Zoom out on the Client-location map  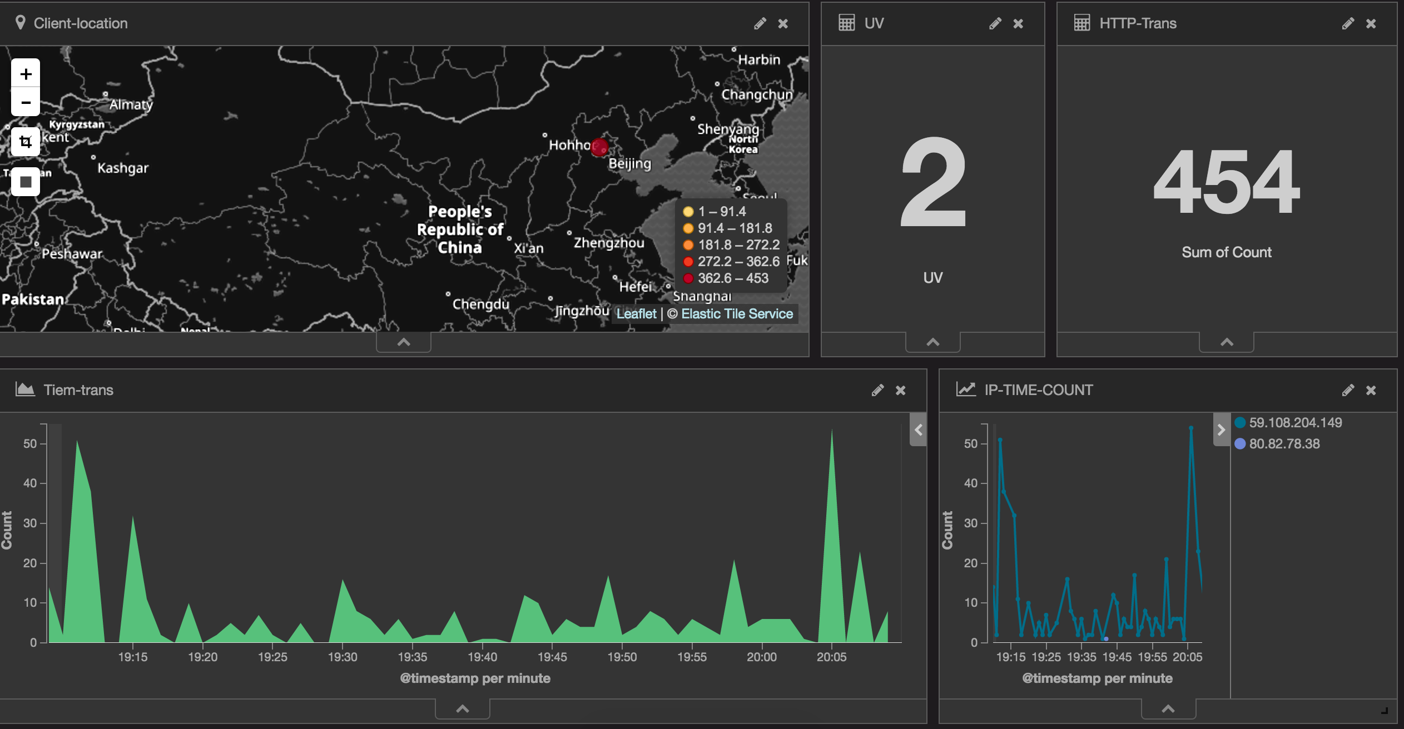[x=24, y=102]
